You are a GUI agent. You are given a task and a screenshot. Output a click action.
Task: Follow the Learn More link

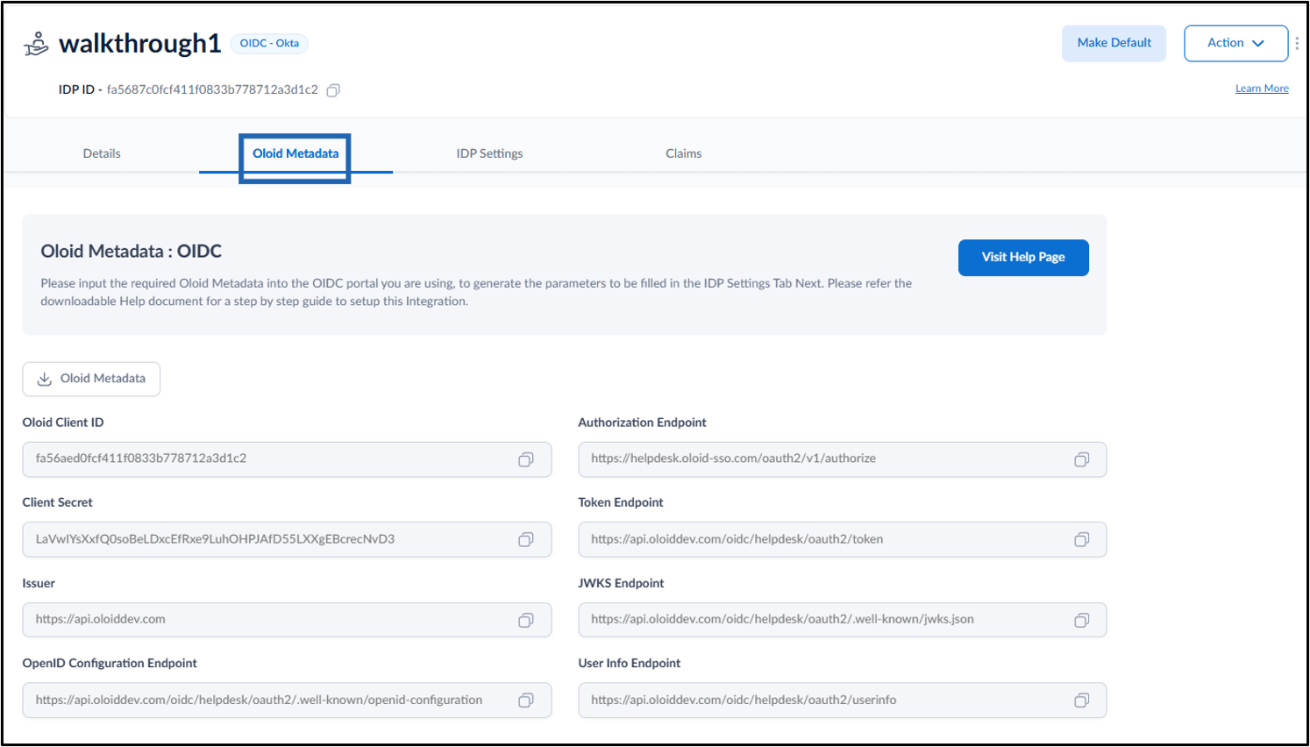(x=1262, y=89)
